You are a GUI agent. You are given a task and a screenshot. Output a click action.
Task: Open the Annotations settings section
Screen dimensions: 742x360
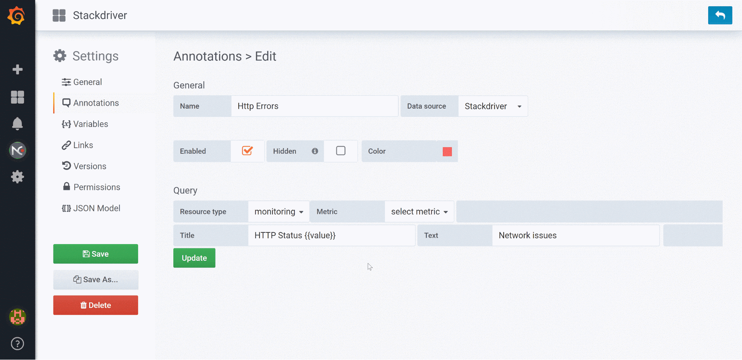[x=91, y=103]
